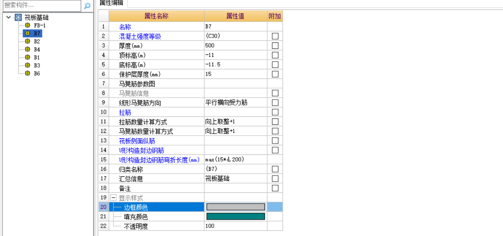
Task: Click the search magnifier icon
Action: tap(87, 6)
